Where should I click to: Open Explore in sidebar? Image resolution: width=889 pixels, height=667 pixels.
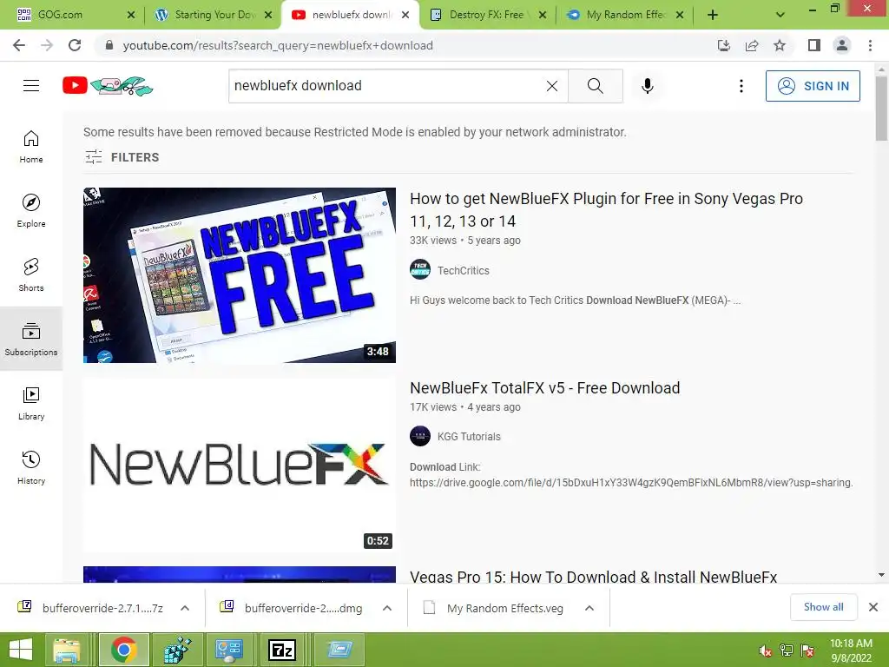(x=31, y=210)
